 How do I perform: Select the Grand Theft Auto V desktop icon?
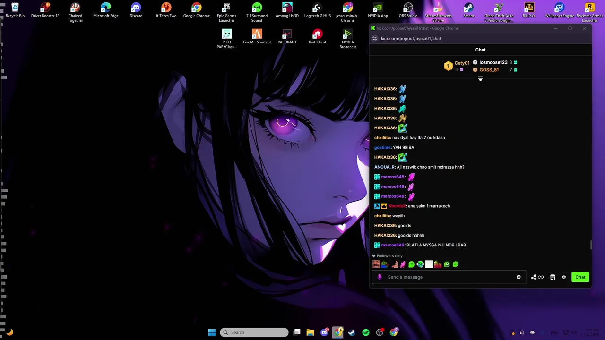(499, 12)
